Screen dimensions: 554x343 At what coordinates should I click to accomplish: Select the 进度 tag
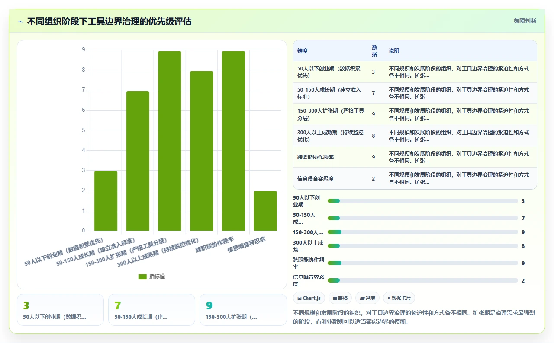point(367,298)
